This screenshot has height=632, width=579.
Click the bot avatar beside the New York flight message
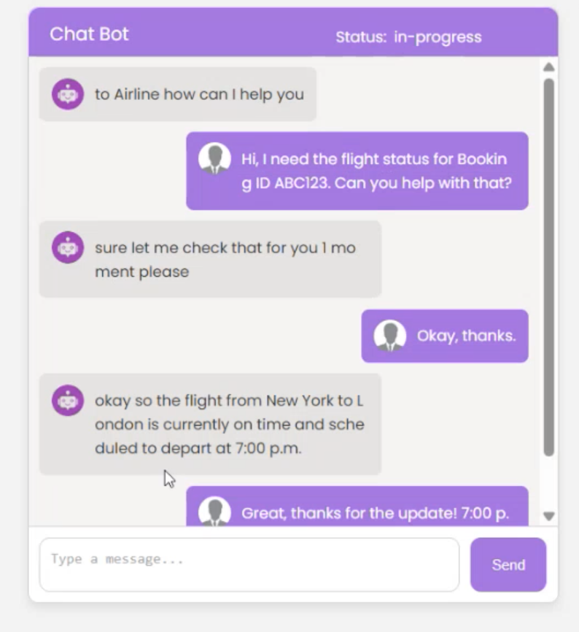(x=68, y=401)
